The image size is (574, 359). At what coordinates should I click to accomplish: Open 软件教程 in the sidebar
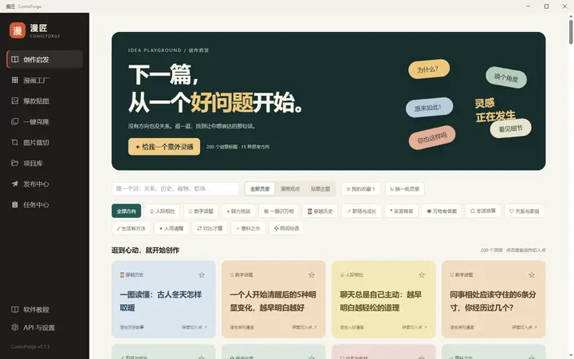(x=45, y=310)
